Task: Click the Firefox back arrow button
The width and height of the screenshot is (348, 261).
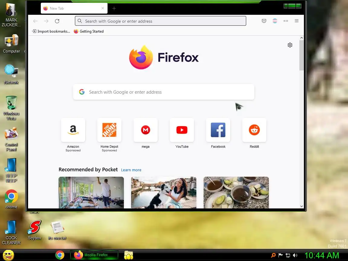Action: [x=35, y=21]
